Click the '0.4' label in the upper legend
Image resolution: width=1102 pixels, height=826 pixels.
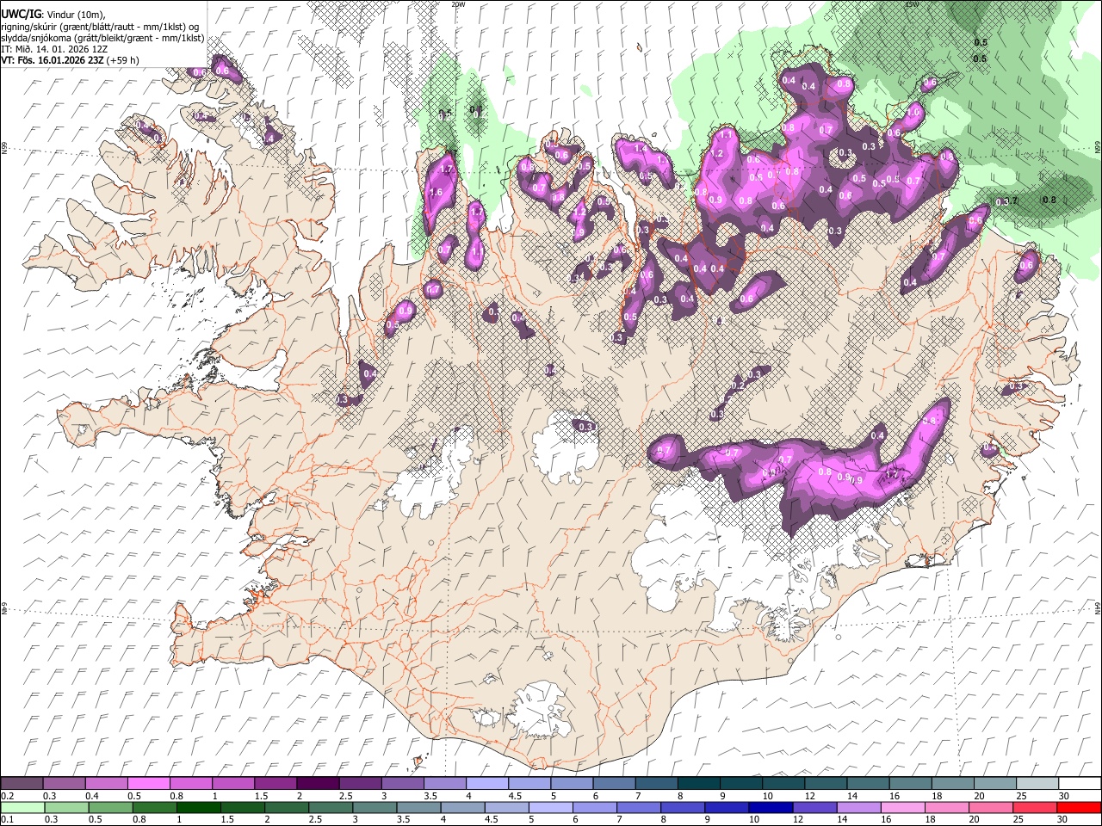click(x=91, y=796)
